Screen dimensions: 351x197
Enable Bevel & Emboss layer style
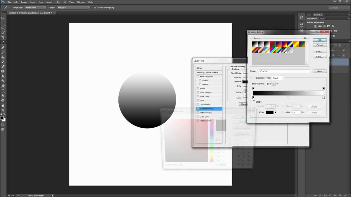[x=198, y=76]
